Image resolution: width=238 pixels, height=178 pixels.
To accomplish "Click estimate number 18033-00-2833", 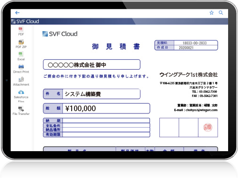I will [x=195, y=43].
